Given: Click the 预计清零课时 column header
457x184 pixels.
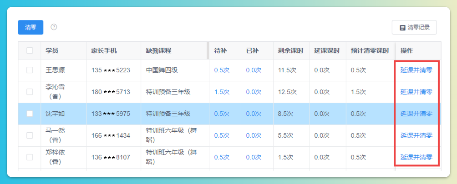Looking at the screenshot, I should tap(370, 50).
